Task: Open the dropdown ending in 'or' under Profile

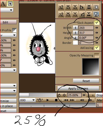Action: coord(8,35)
